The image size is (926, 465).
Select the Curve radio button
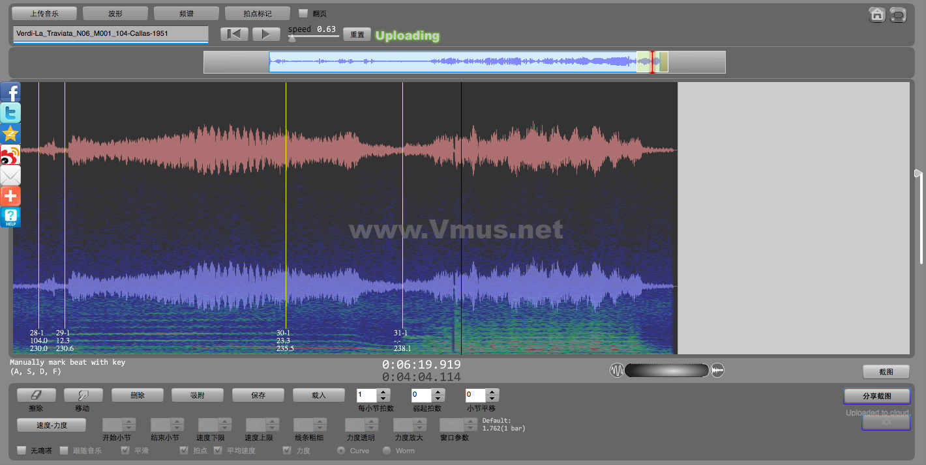(340, 450)
